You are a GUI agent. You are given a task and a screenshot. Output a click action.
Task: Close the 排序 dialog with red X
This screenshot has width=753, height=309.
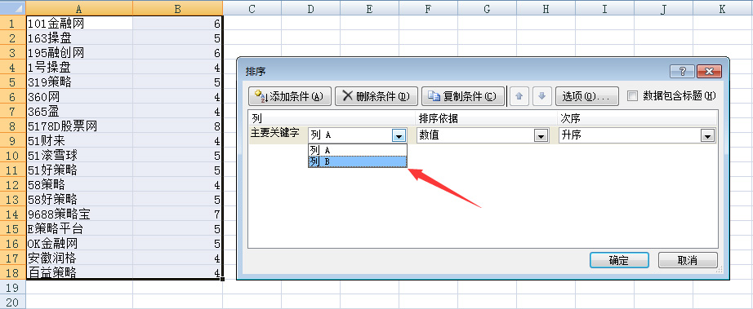pos(709,72)
